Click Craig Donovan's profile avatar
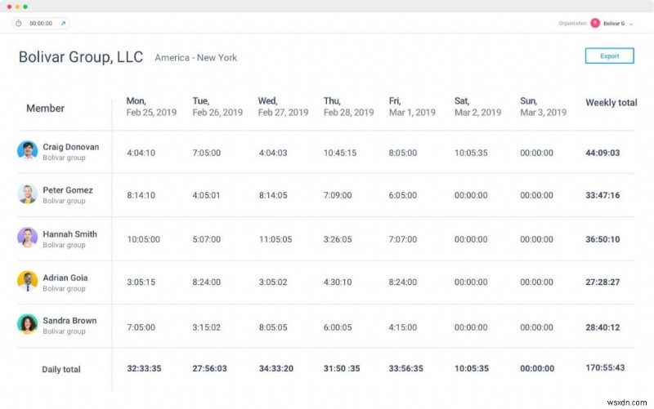Image resolution: width=654 pixels, height=409 pixels. (x=27, y=151)
